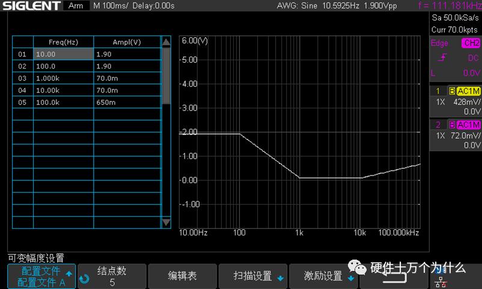Select the magenta CH2 trigger source badge
The width and height of the screenshot is (482, 289).
click(x=471, y=43)
